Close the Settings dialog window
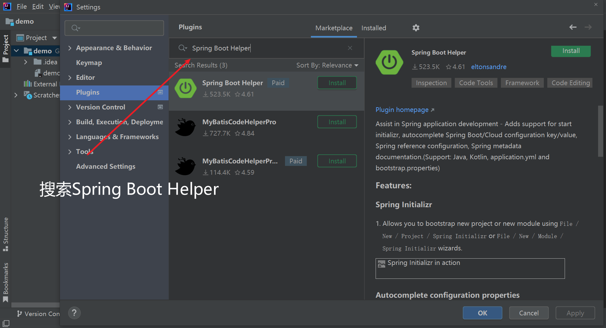 point(596,5)
